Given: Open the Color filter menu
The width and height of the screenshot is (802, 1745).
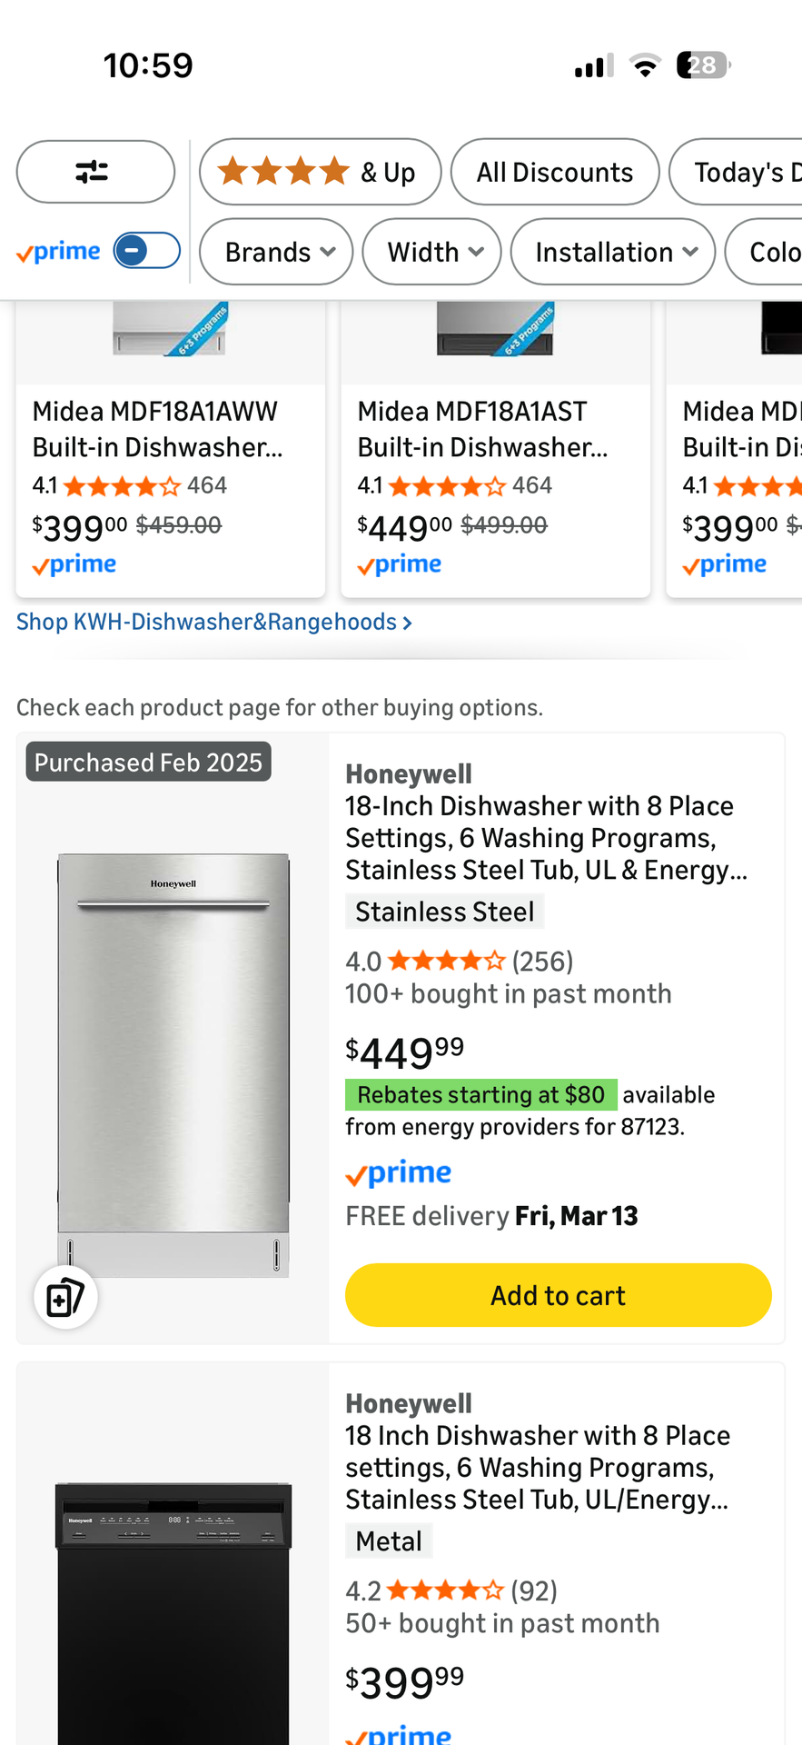Looking at the screenshot, I should click(x=770, y=252).
